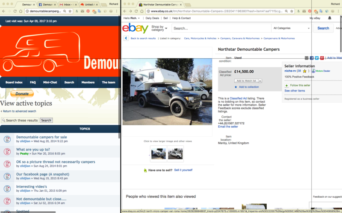Bookmark forum page with star icon
This screenshot has height=213, width=342.
[x=70, y=11]
